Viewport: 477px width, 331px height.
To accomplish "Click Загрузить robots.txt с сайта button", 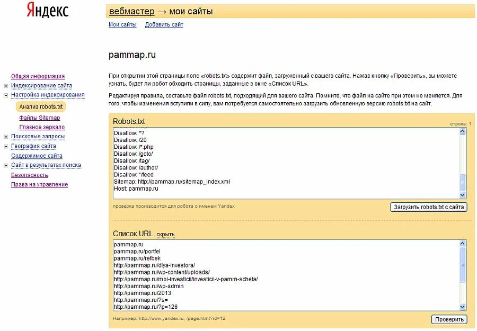I will (429, 207).
